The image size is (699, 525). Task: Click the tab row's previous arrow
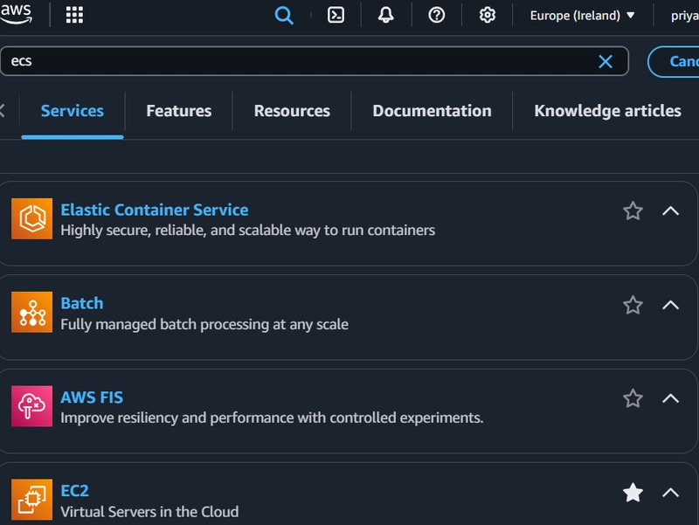coord(3,111)
